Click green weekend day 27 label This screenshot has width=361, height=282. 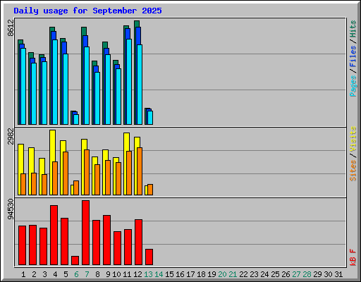tap(296, 274)
